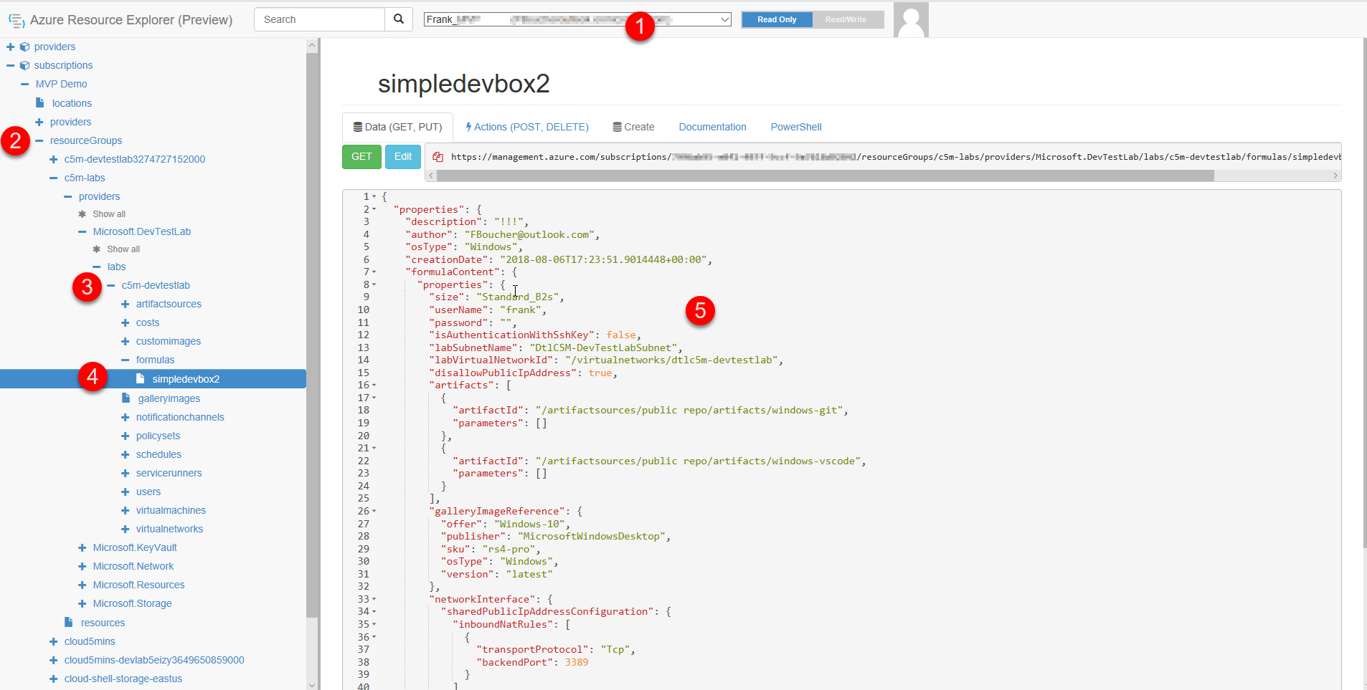Collapse the formulas node
The width and height of the screenshot is (1367, 690).
coord(126,360)
